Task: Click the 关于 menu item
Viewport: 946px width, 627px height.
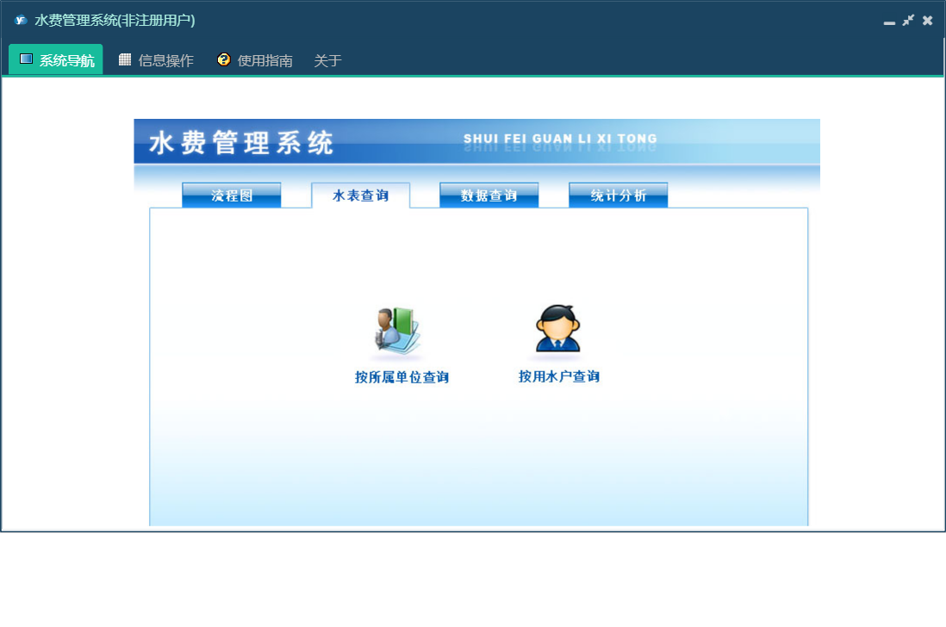Action: tap(327, 60)
